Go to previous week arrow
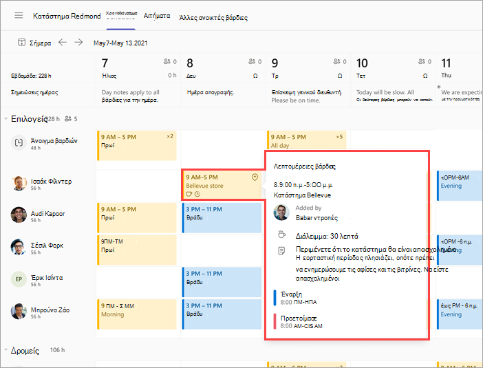 tap(63, 42)
